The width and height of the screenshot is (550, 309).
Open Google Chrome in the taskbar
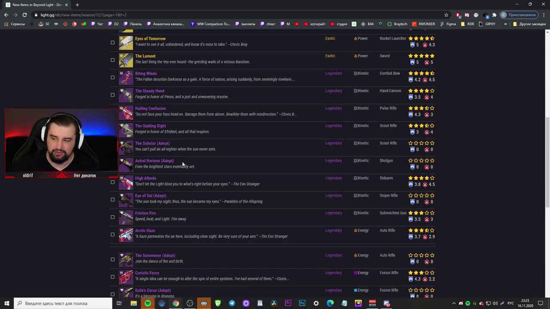click(176, 303)
